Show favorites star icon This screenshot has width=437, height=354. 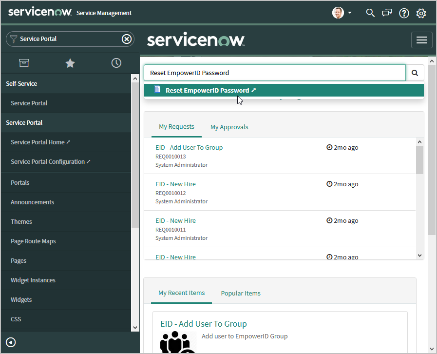pyautogui.click(x=70, y=63)
